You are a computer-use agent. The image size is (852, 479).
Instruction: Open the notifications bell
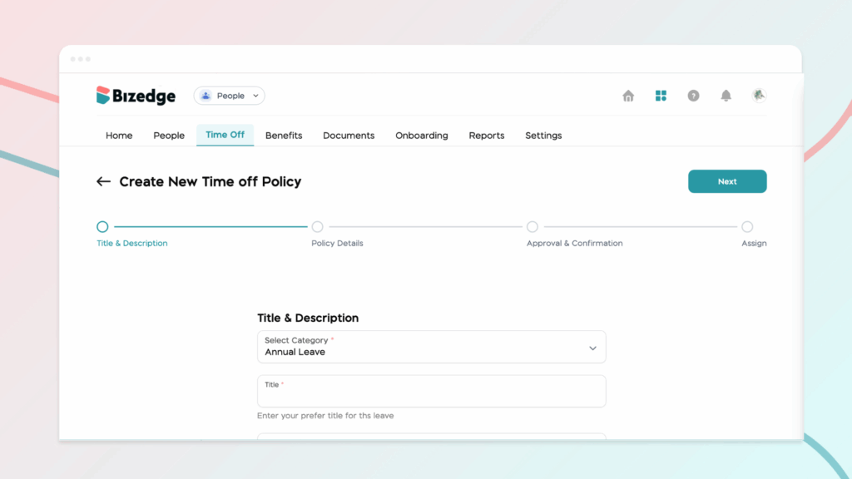726,96
